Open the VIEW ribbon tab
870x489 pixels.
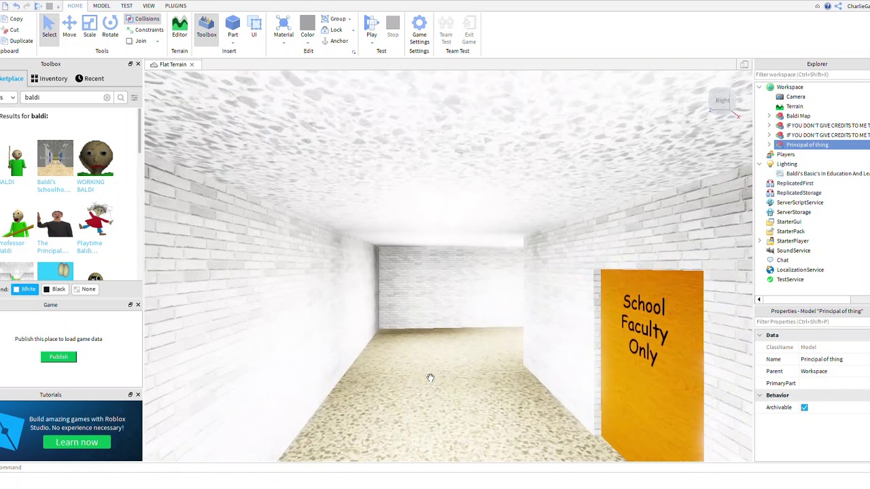(149, 6)
